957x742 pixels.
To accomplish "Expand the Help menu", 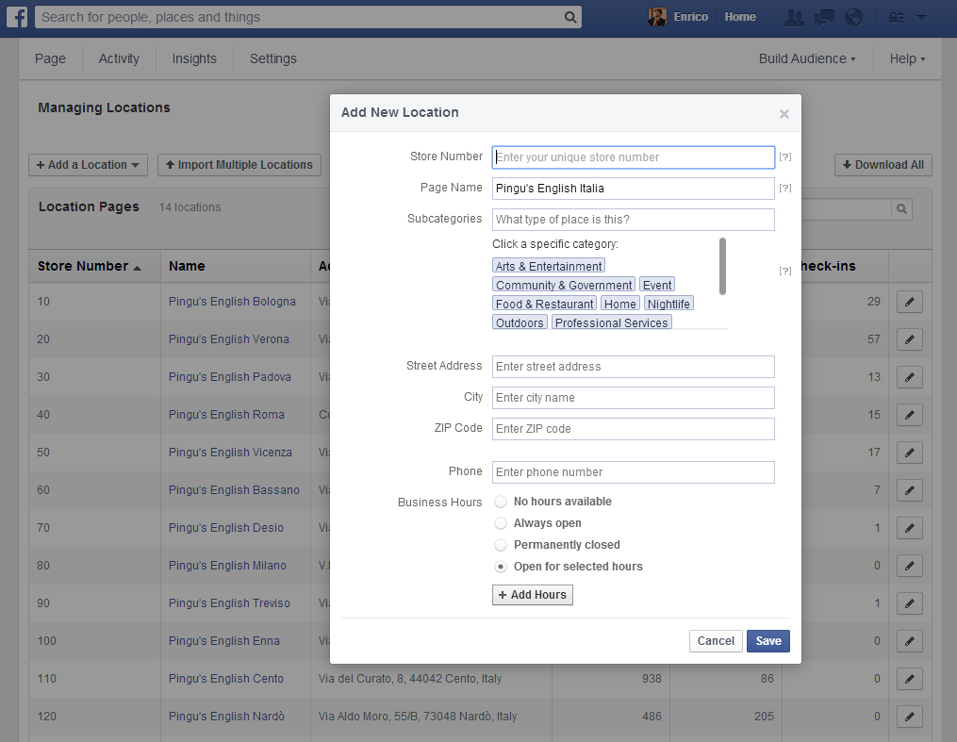I will tap(907, 58).
